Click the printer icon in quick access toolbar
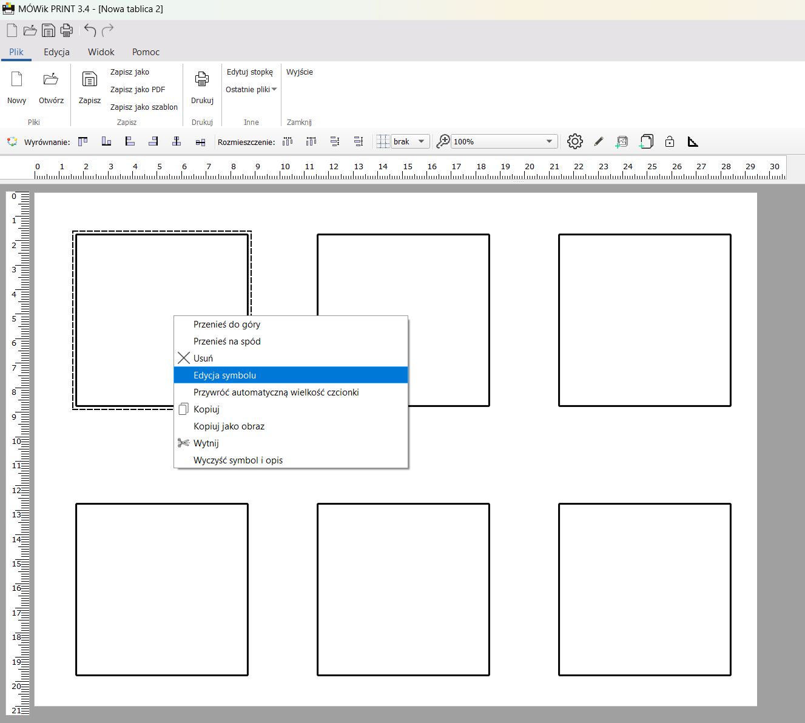The height and width of the screenshot is (723, 805). (67, 30)
